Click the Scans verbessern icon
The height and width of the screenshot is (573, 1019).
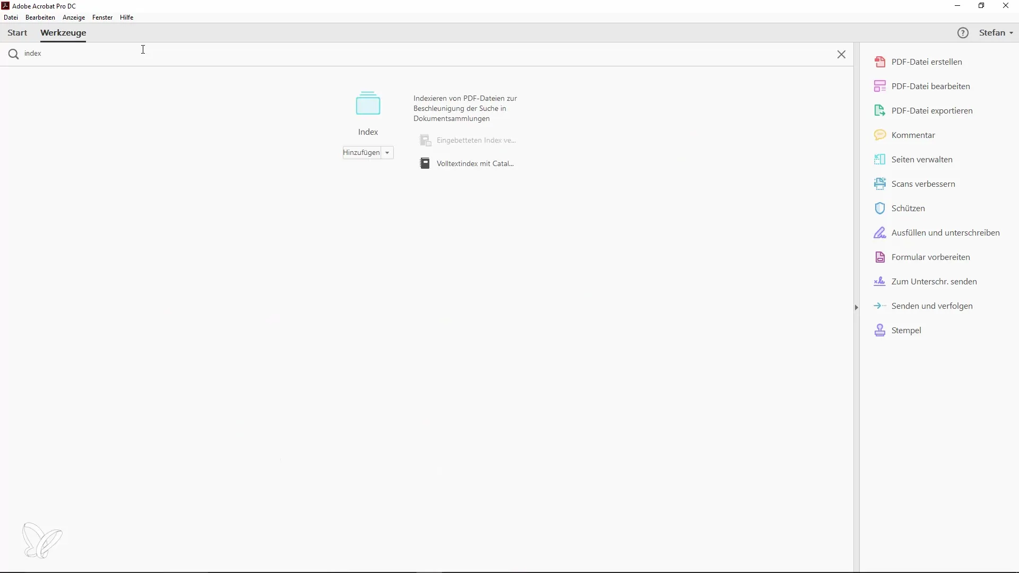tap(880, 183)
